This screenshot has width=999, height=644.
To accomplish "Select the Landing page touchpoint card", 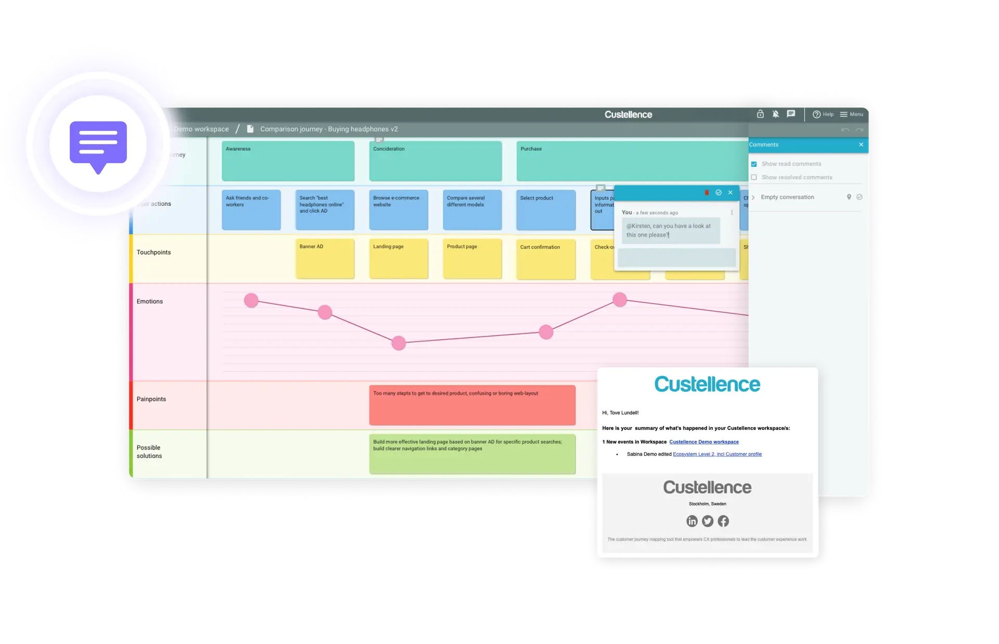I will [399, 259].
